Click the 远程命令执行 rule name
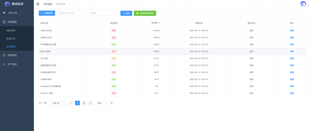311x131 pixels. point(46,38)
